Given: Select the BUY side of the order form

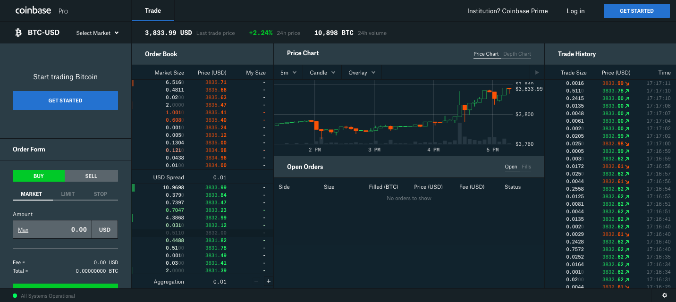Looking at the screenshot, I should point(39,176).
